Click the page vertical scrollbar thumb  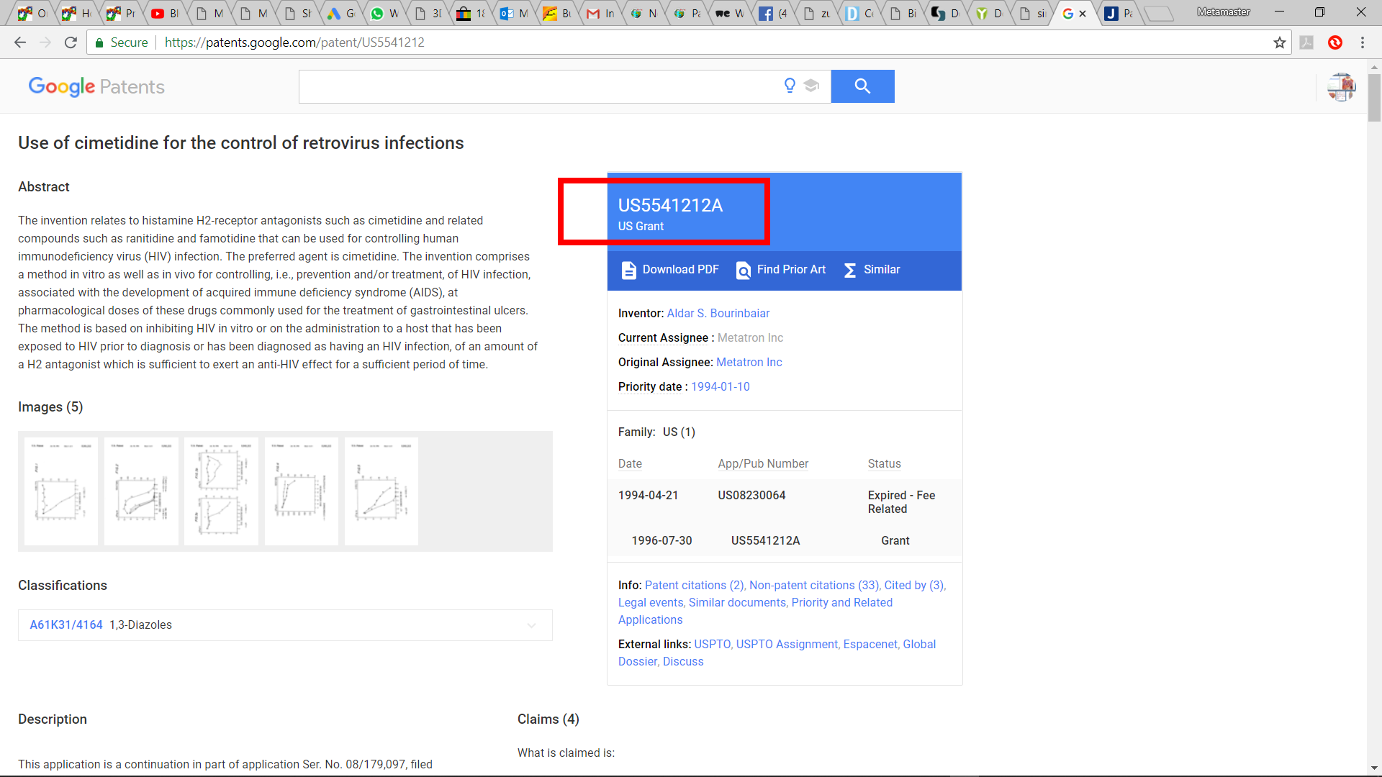point(1374,97)
